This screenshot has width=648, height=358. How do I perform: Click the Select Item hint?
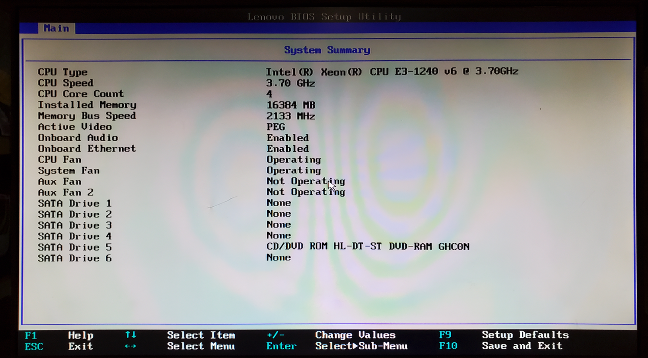(x=201, y=335)
